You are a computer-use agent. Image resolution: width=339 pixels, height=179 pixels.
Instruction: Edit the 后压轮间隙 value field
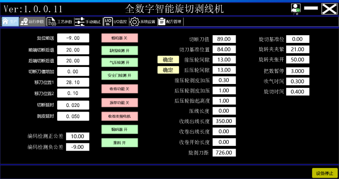pyautogui.click(x=224, y=70)
